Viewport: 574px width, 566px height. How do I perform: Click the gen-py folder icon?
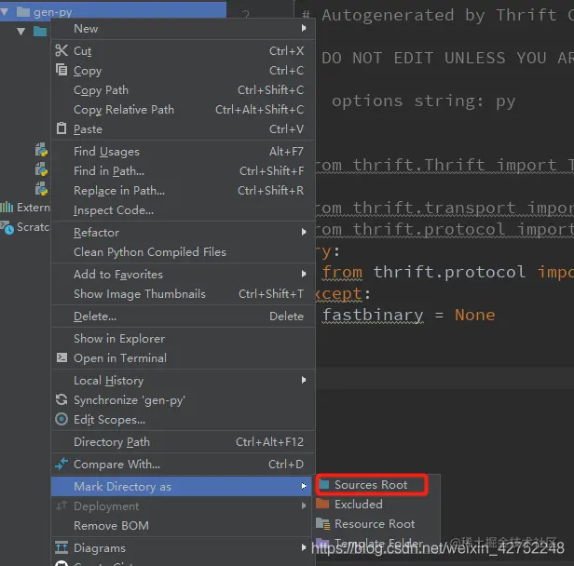pyautogui.click(x=23, y=12)
